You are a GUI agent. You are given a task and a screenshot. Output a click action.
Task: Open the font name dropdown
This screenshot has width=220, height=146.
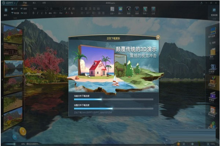(x=46, y=9)
